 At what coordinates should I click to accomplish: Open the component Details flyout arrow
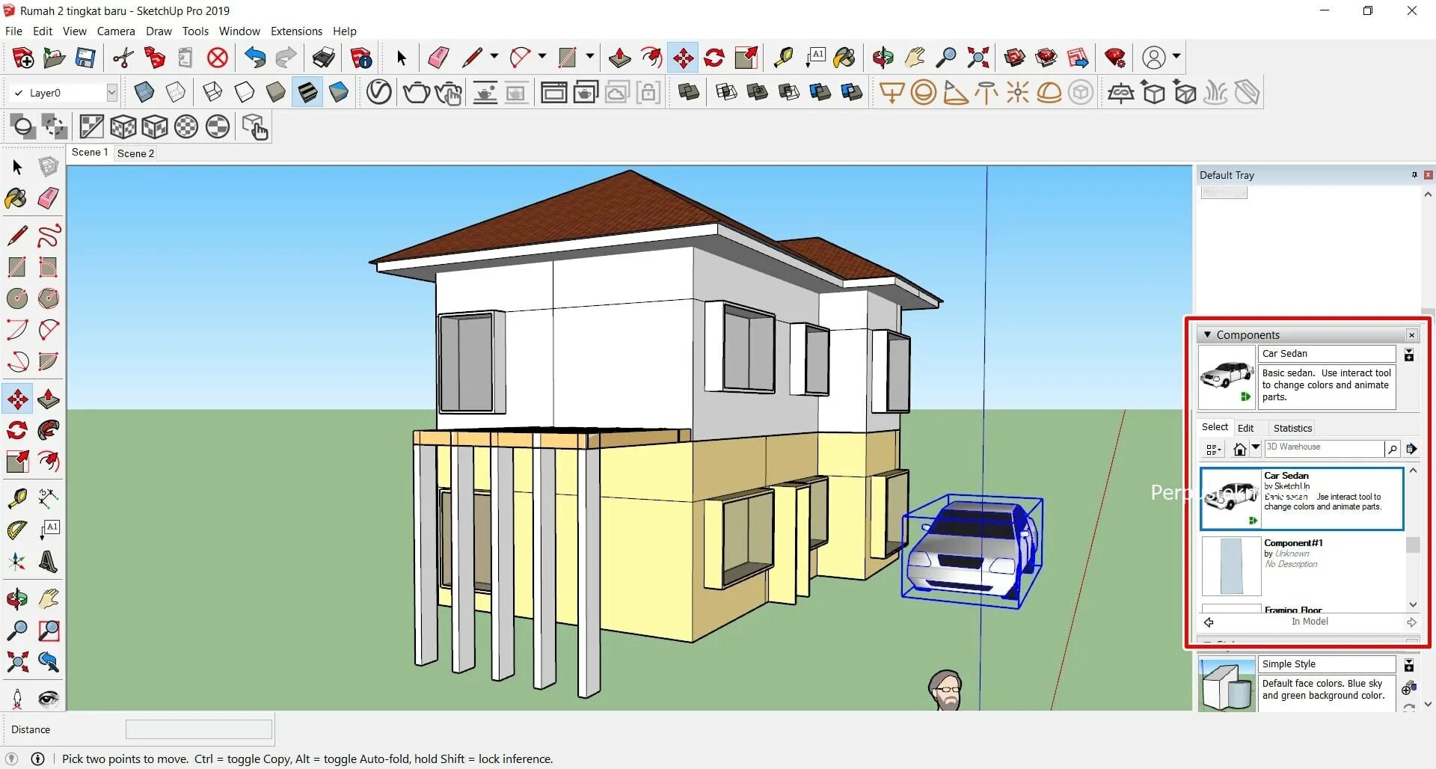1411,449
